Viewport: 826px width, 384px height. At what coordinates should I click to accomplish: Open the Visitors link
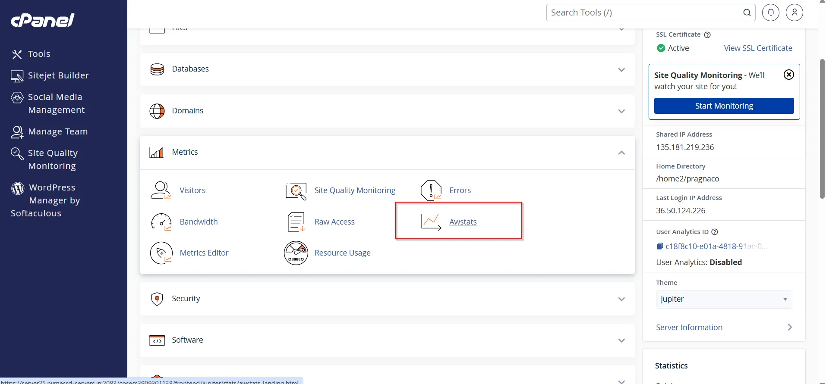[x=192, y=190]
